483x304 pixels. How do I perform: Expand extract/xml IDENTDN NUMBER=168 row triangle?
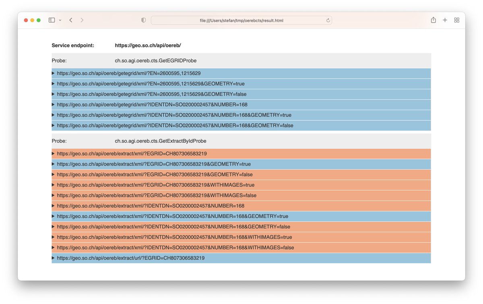point(53,206)
